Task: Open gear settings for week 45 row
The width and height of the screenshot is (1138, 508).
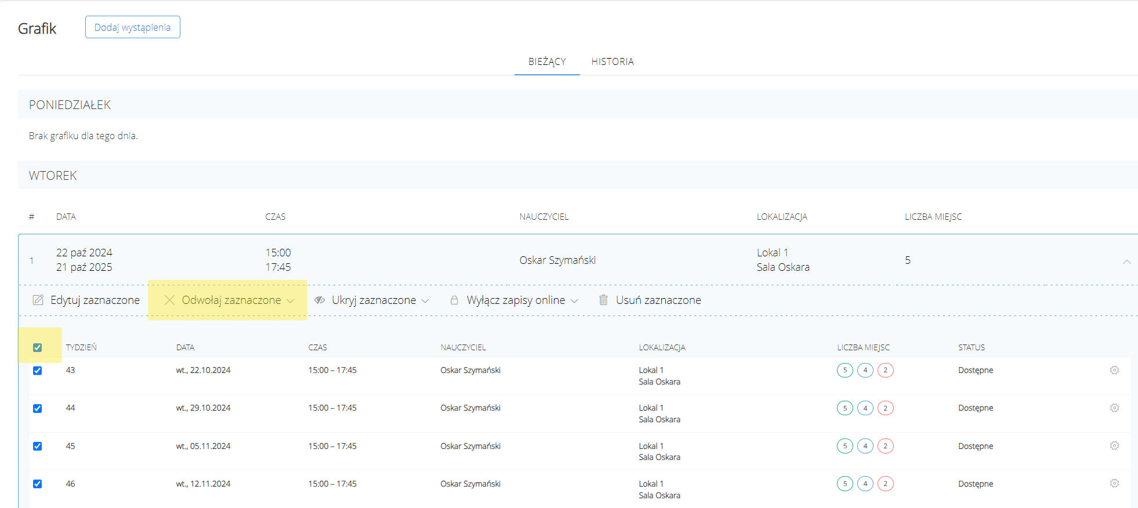Action: (x=1114, y=445)
